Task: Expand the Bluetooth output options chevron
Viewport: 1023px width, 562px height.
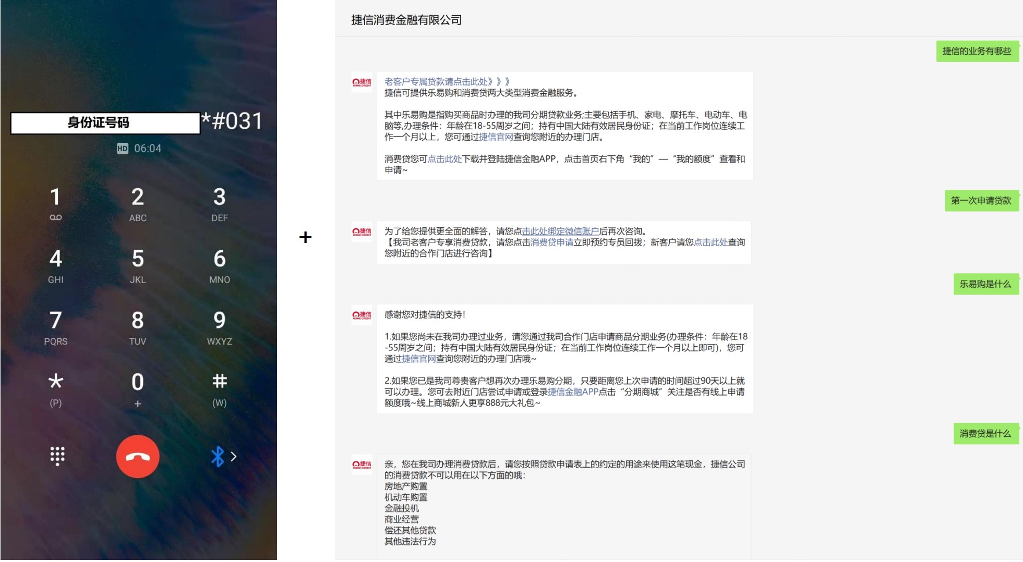Action: (x=233, y=456)
